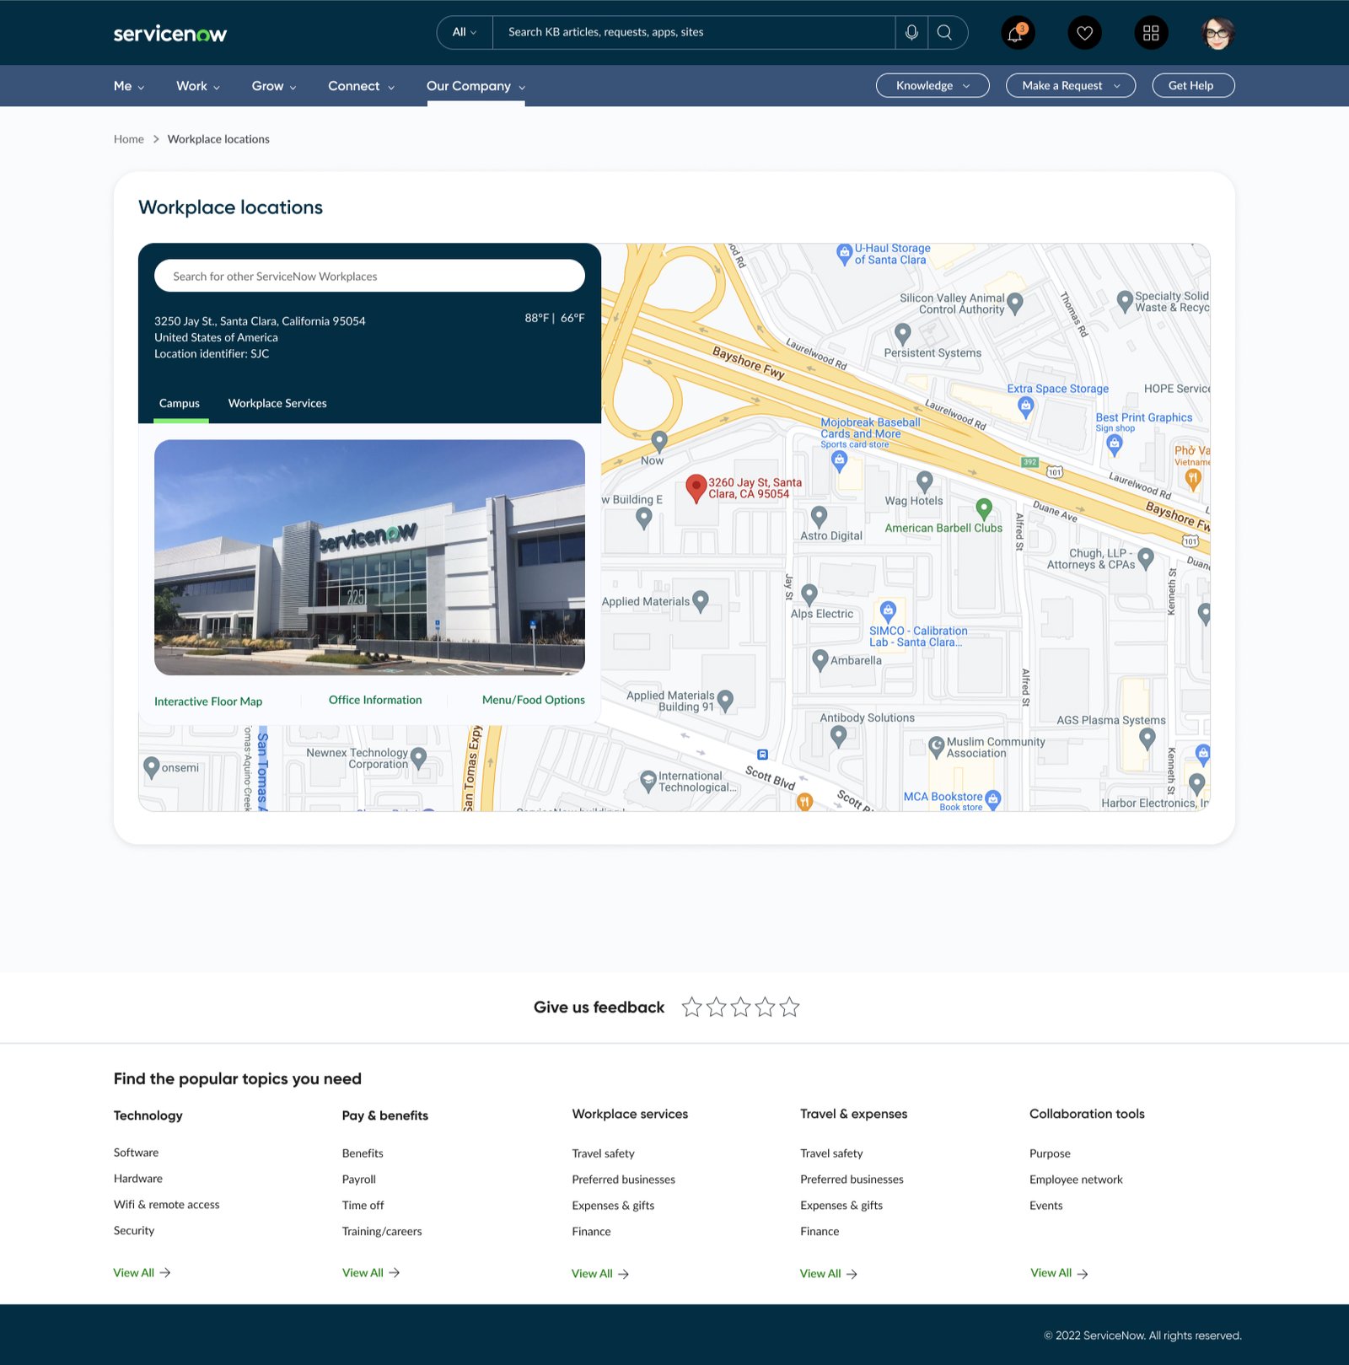Open the Employee network link
1349x1365 pixels.
coord(1076,1179)
